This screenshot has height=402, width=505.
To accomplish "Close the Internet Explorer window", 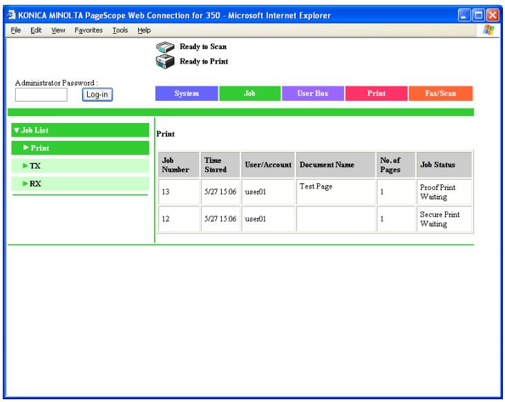I will point(493,15).
